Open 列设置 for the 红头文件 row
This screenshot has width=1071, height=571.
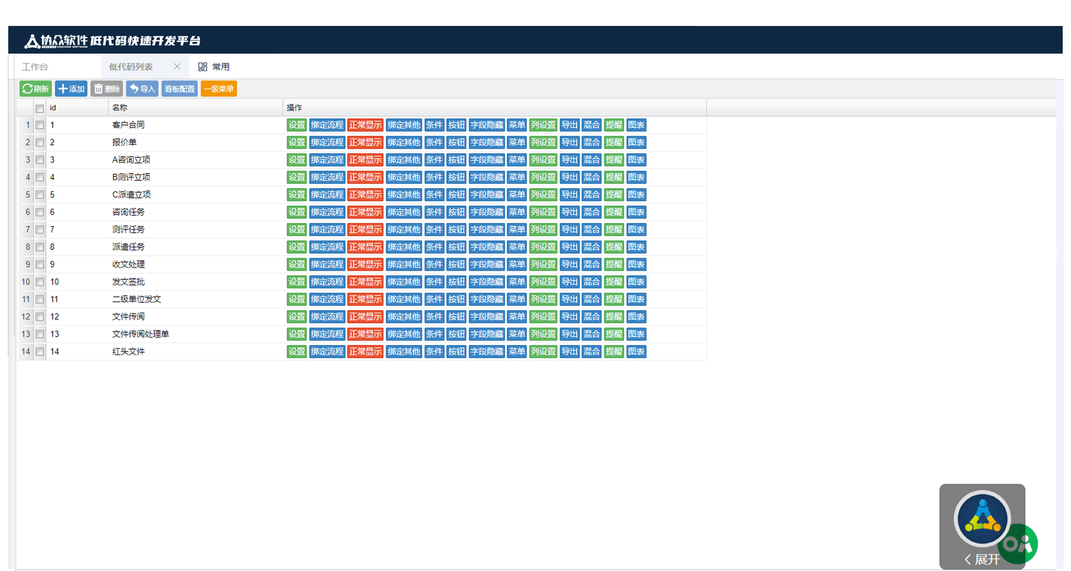coord(543,352)
